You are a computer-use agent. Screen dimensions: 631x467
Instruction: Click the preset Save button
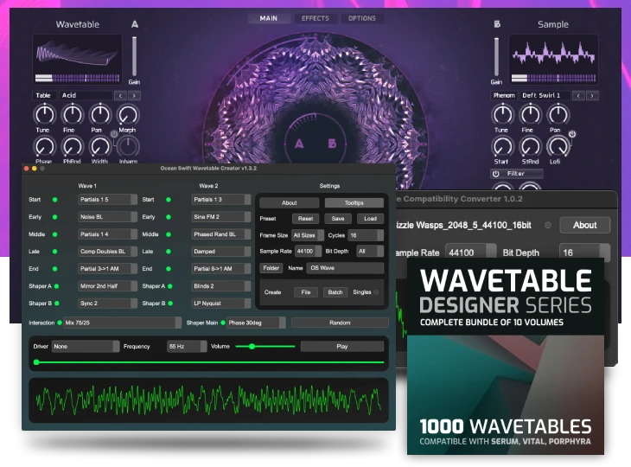pos(338,219)
